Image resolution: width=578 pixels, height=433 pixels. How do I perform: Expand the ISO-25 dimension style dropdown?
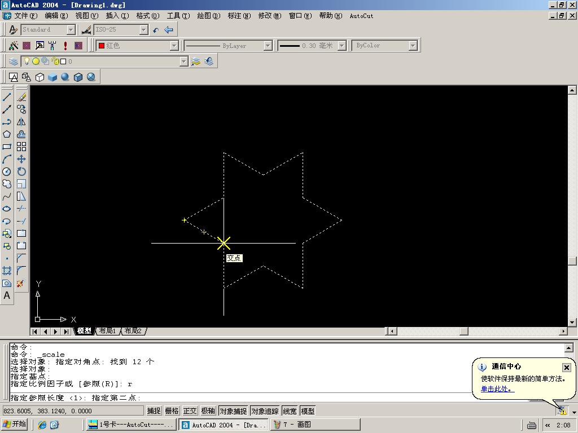pos(143,30)
